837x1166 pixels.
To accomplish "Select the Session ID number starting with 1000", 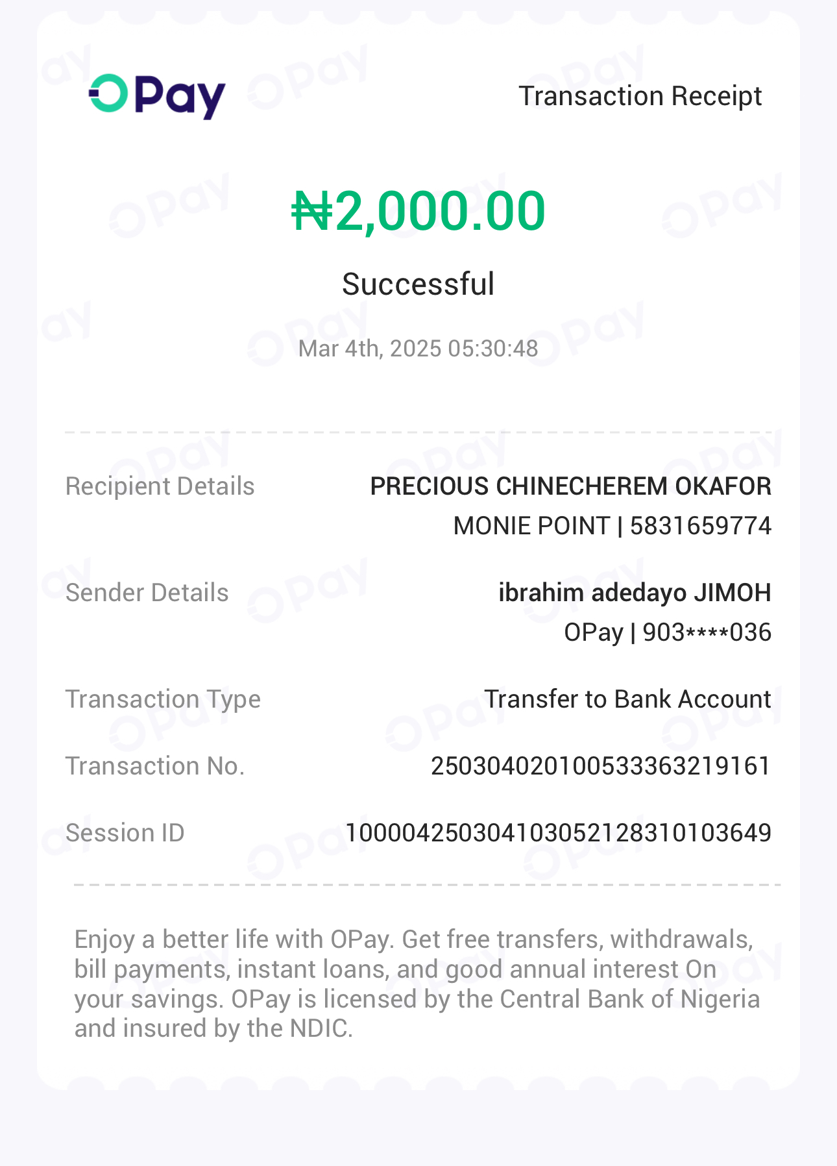I will point(558,833).
